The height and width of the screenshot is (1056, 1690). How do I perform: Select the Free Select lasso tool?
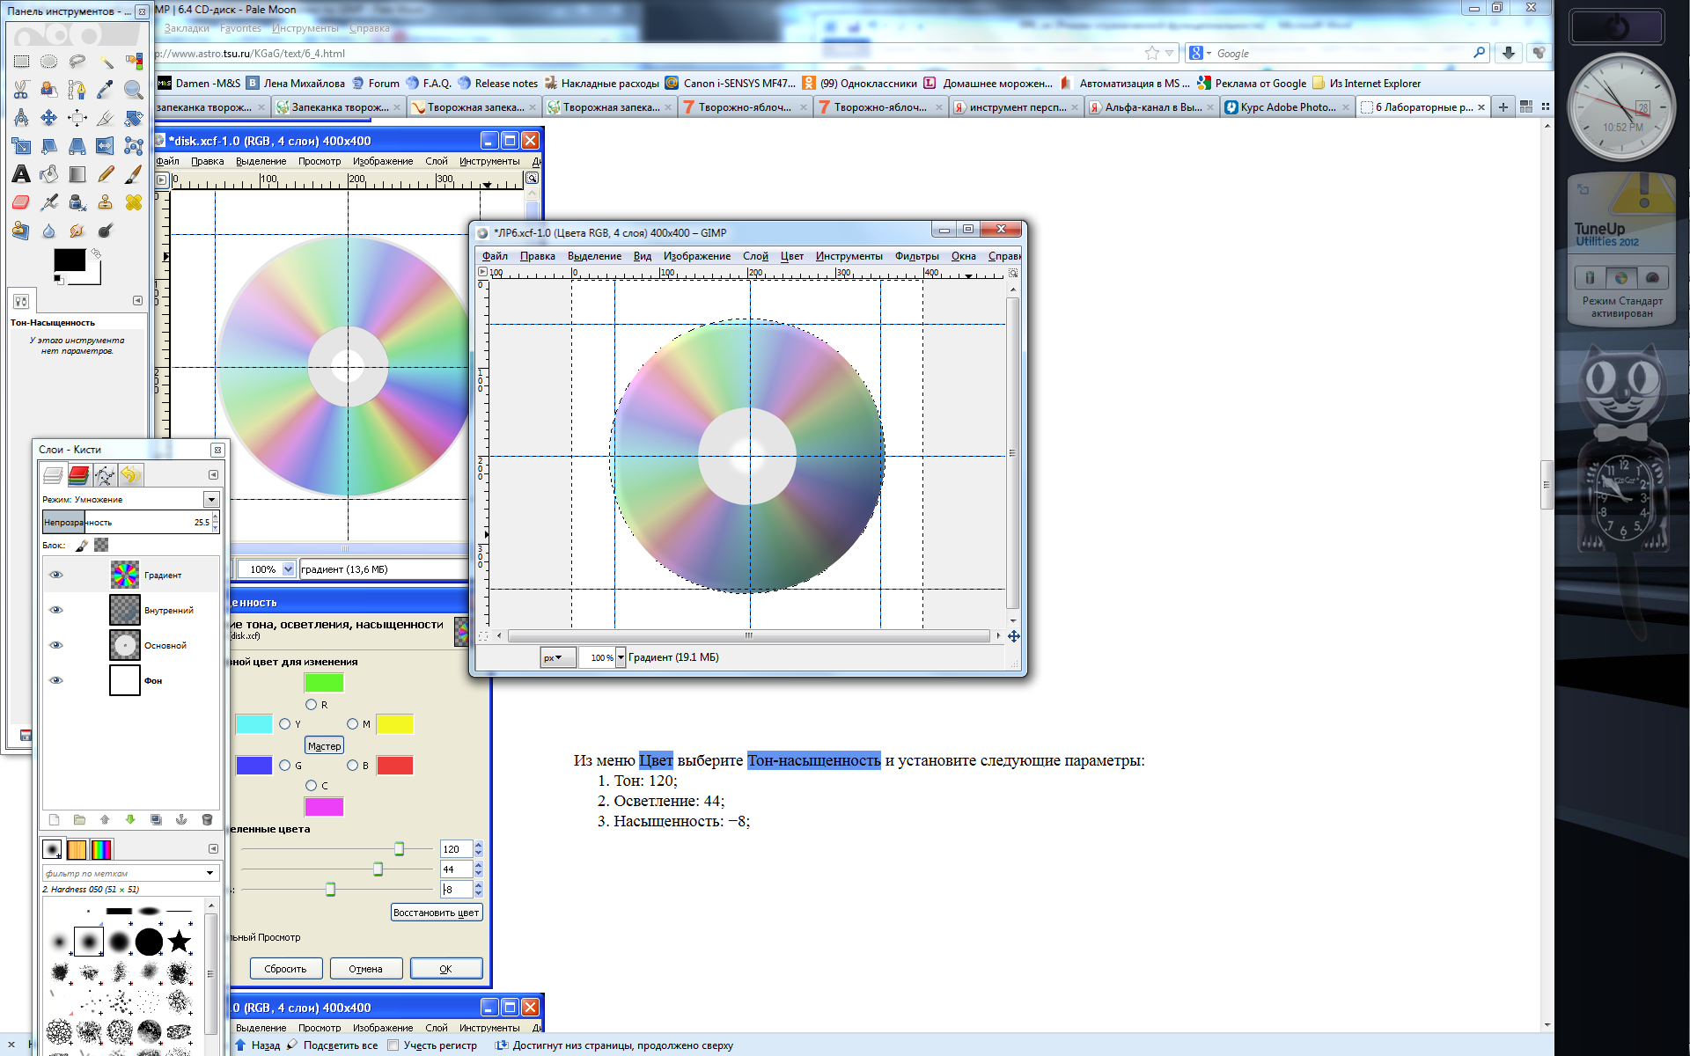(x=77, y=62)
